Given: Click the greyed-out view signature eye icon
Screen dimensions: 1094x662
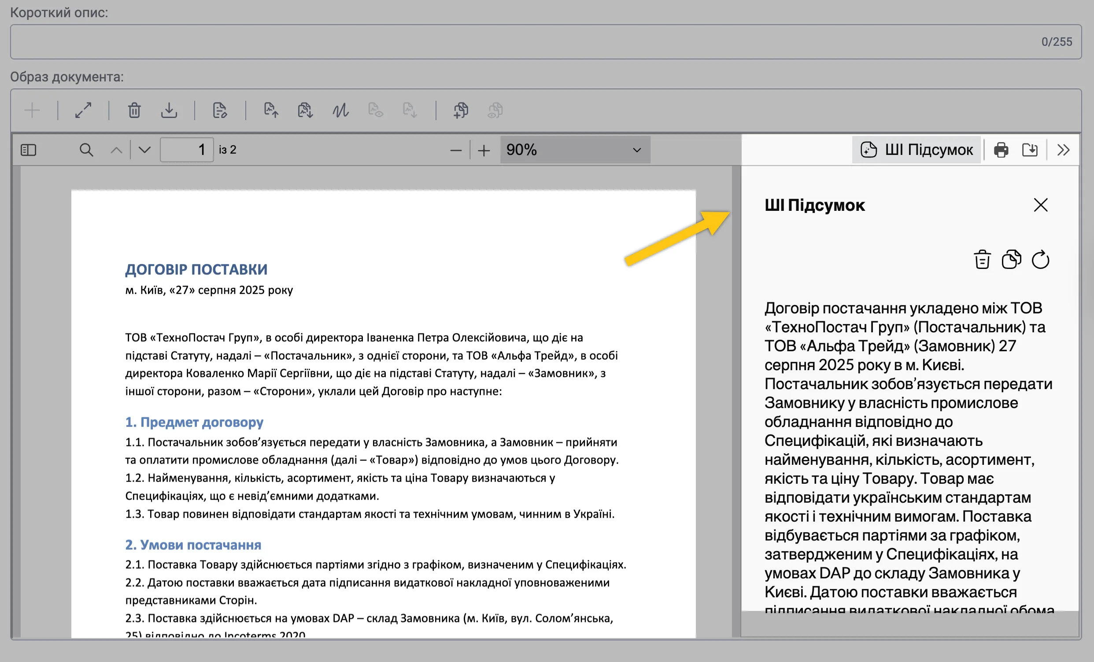Looking at the screenshot, I should pyautogui.click(x=375, y=110).
